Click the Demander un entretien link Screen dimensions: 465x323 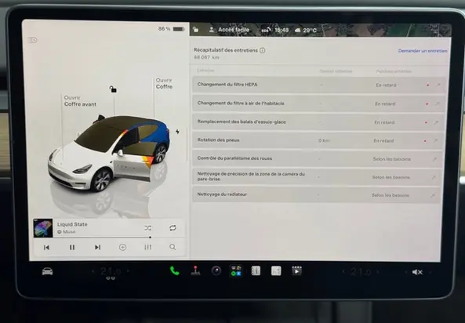[x=423, y=51]
